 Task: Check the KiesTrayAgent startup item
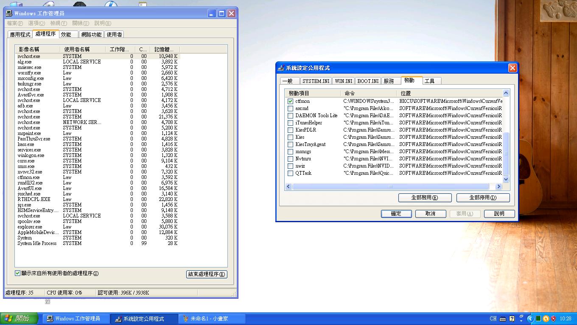(290, 144)
